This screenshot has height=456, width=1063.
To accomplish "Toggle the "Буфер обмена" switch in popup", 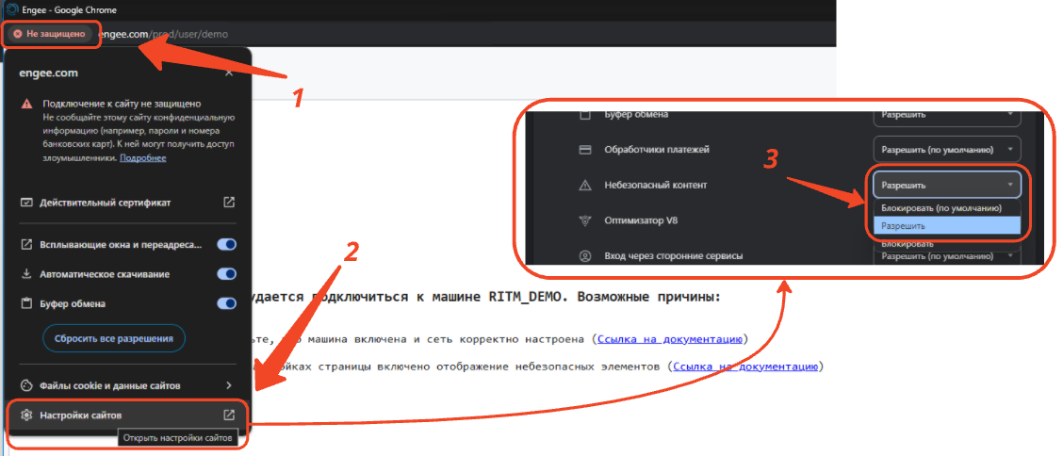I will click(x=226, y=303).
